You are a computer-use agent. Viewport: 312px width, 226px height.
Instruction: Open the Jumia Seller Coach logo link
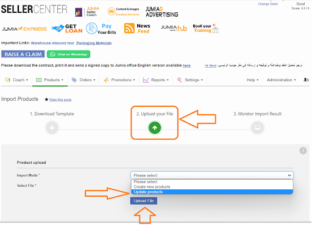88,12
